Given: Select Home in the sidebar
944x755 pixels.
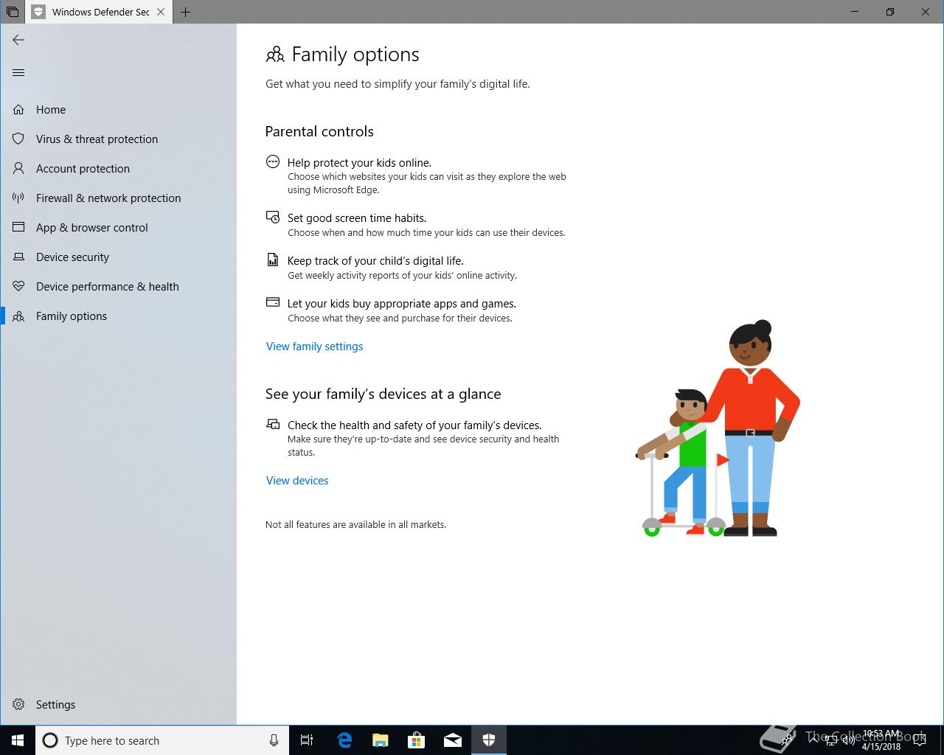Looking at the screenshot, I should [118, 109].
